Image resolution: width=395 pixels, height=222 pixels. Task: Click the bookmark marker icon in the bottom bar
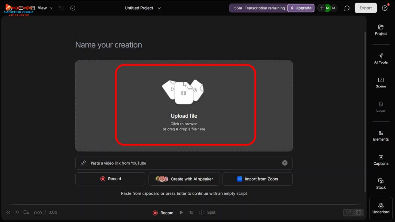26,212
